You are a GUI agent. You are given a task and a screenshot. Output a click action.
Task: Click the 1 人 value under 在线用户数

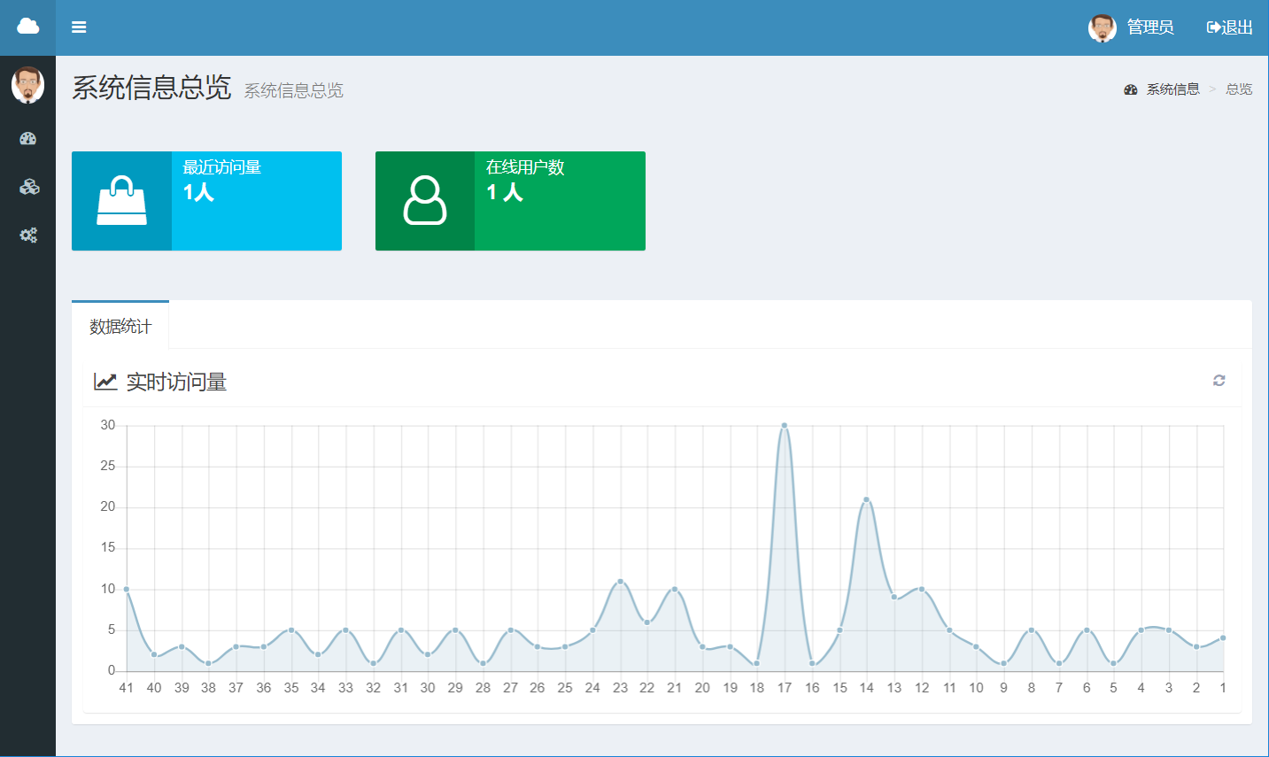tap(505, 192)
